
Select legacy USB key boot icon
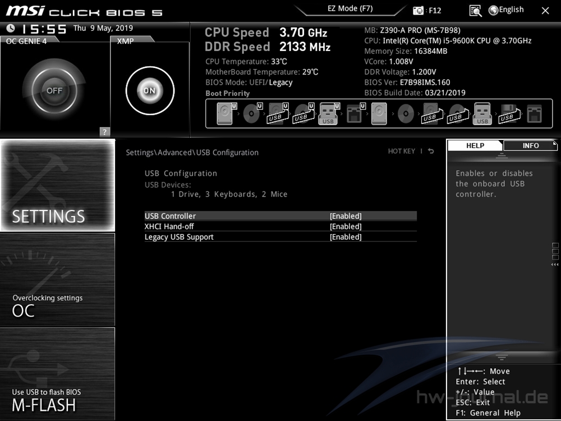click(x=482, y=113)
